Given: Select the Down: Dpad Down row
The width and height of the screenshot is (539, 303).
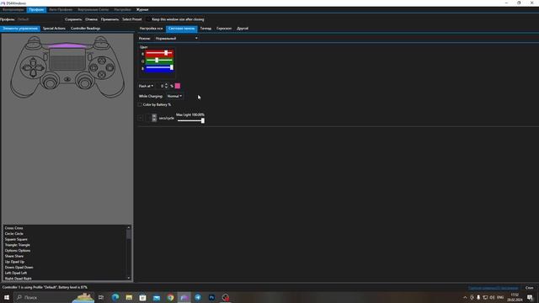Looking at the screenshot, I should tap(65, 268).
